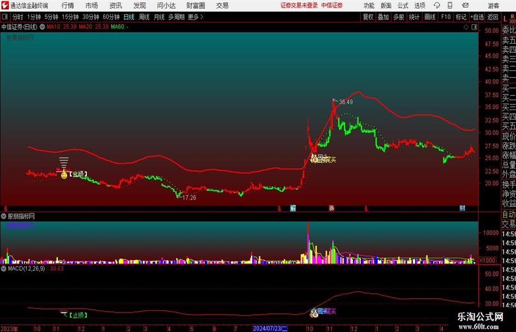Open the 行情 menu
Viewport: 516px width, 332px height.
click(68, 5)
